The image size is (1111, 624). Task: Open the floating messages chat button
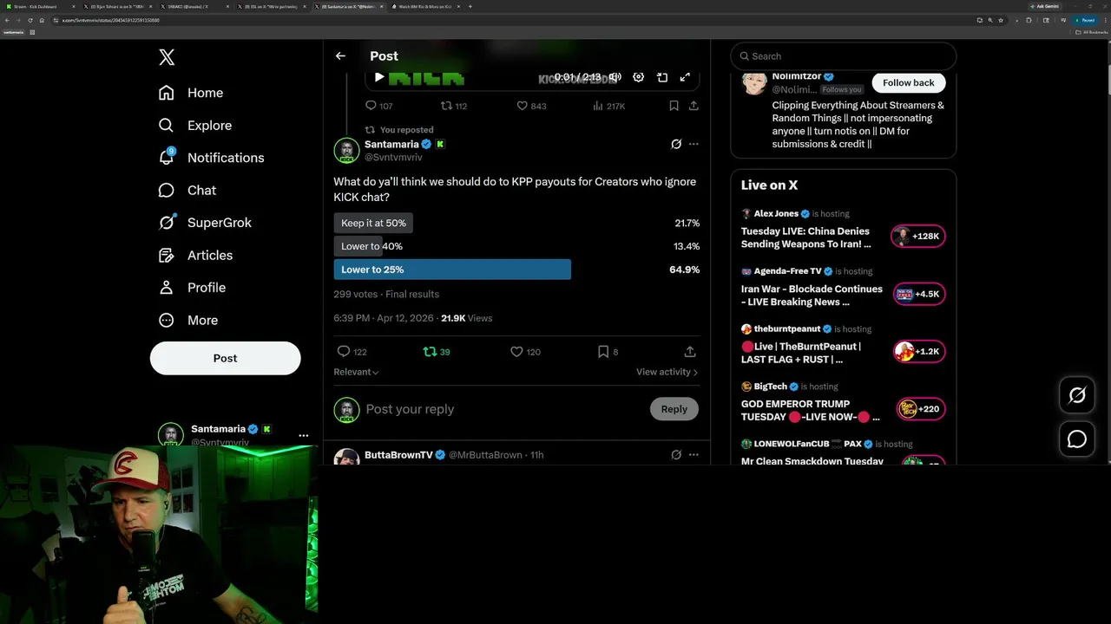(1077, 439)
